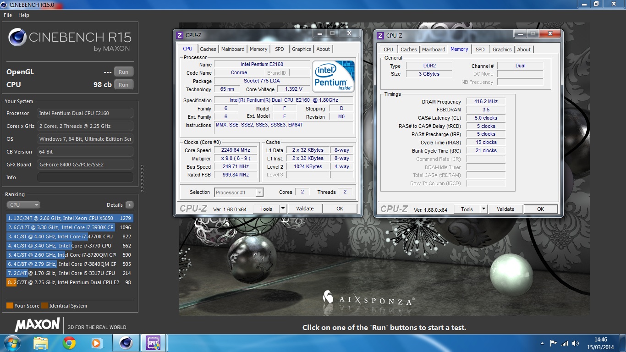The width and height of the screenshot is (626, 352).
Task: Click the Action Center flag tray icon
Action: [x=553, y=343]
